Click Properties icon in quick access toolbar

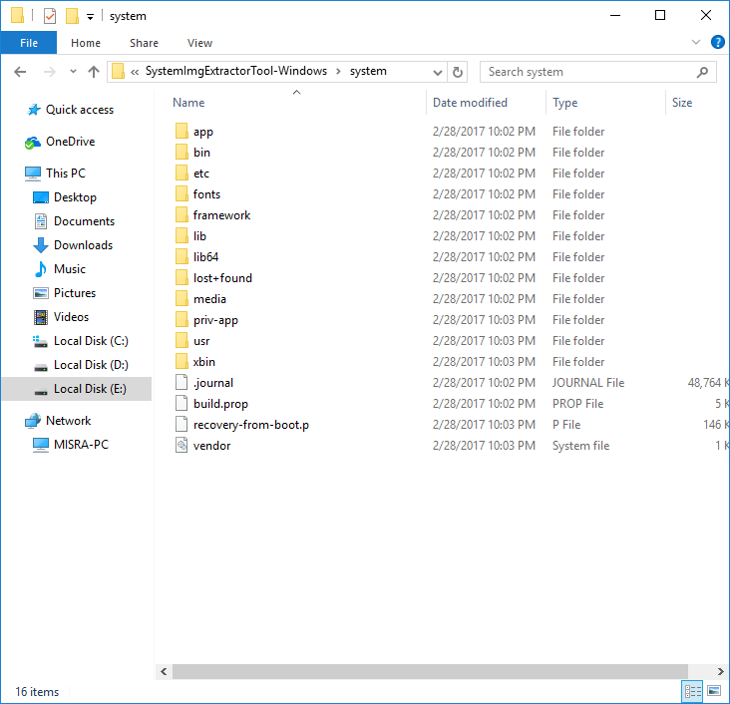(x=50, y=16)
